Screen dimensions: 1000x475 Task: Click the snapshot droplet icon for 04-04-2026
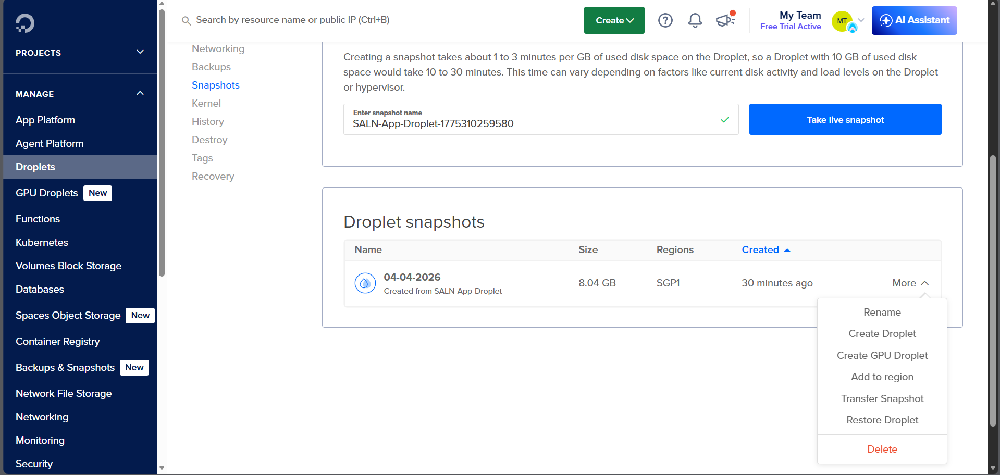365,283
